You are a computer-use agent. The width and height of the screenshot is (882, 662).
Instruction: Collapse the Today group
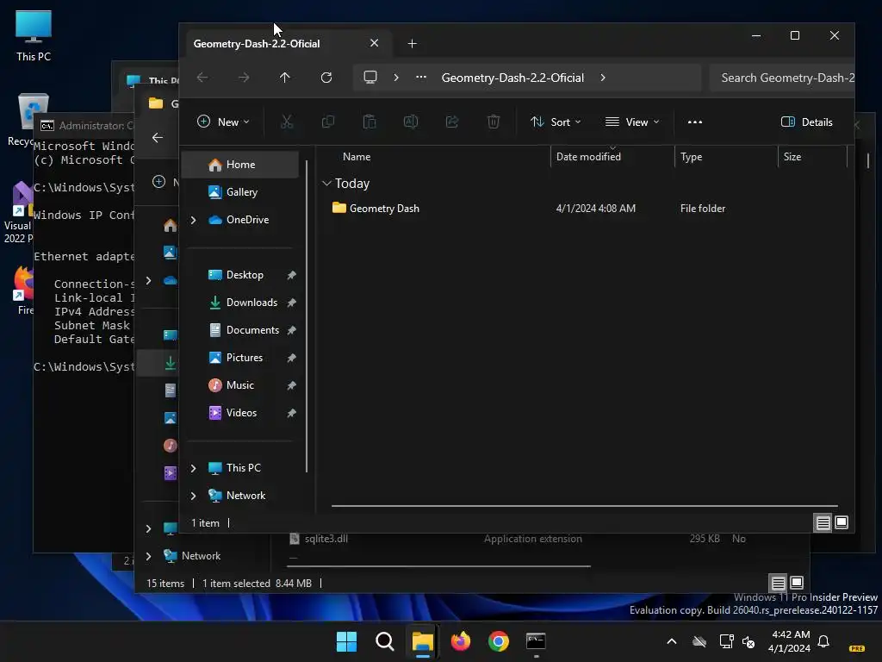(326, 184)
